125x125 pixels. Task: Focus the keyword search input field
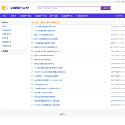click(69, 8)
